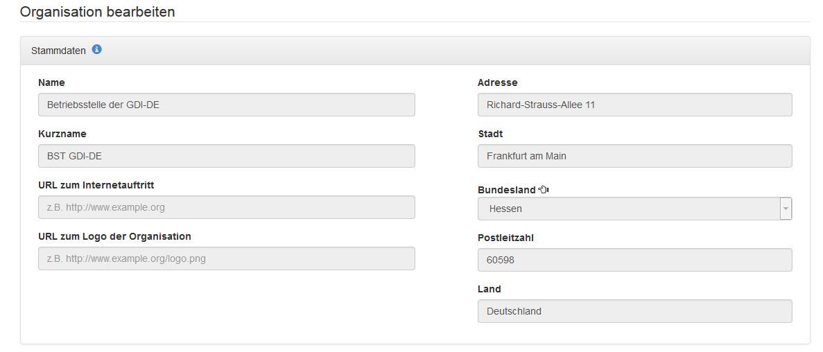Click the URL zum Logo der Organisation label

point(114,236)
